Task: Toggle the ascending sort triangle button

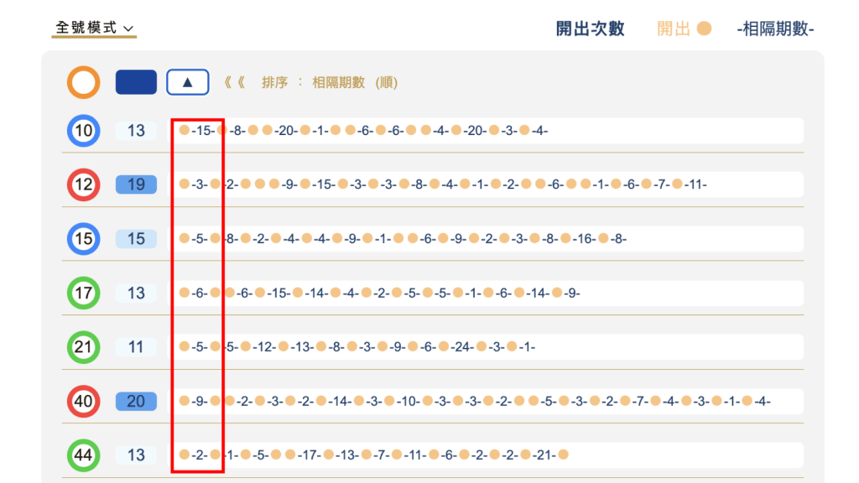Action: click(x=187, y=81)
